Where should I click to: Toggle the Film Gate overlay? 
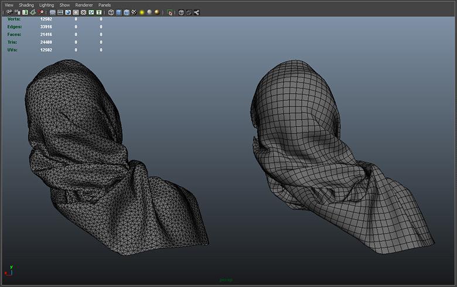pos(60,12)
